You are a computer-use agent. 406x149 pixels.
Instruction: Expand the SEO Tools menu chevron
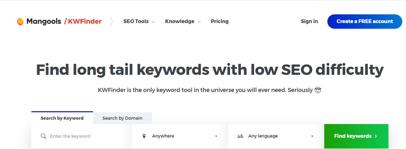[153, 22]
